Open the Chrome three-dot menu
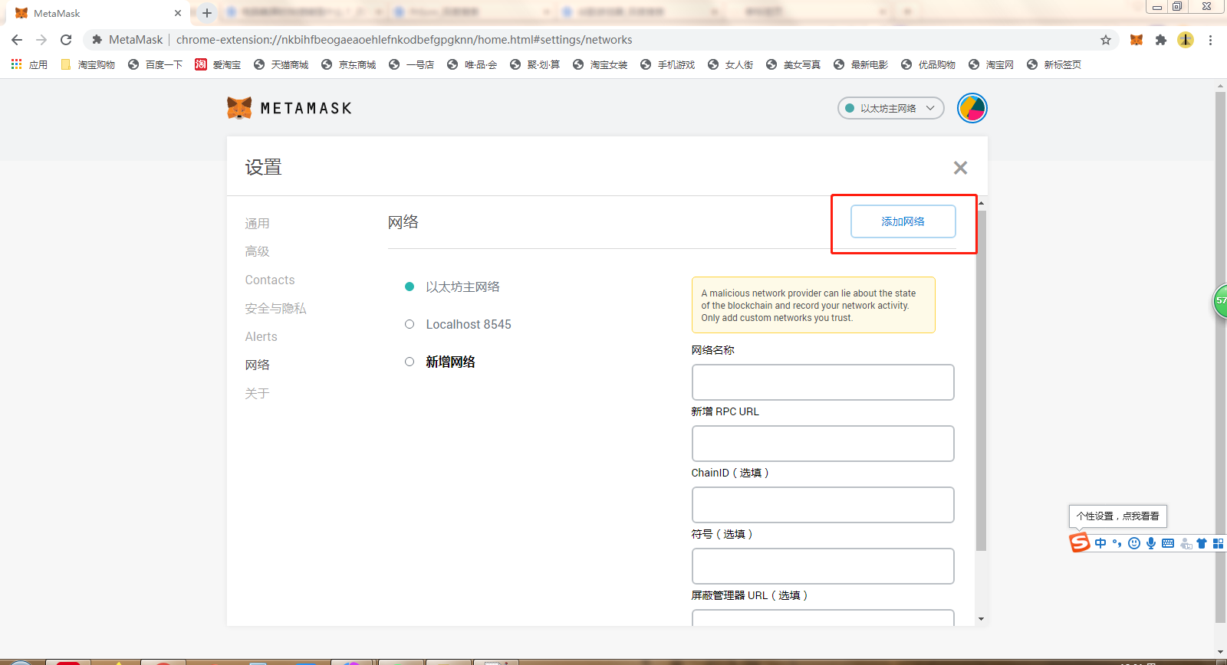 [1210, 40]
